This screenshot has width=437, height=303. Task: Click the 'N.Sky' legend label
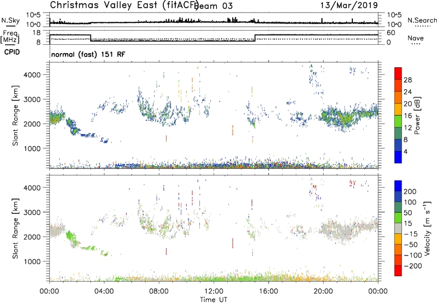tap(10, 20)
